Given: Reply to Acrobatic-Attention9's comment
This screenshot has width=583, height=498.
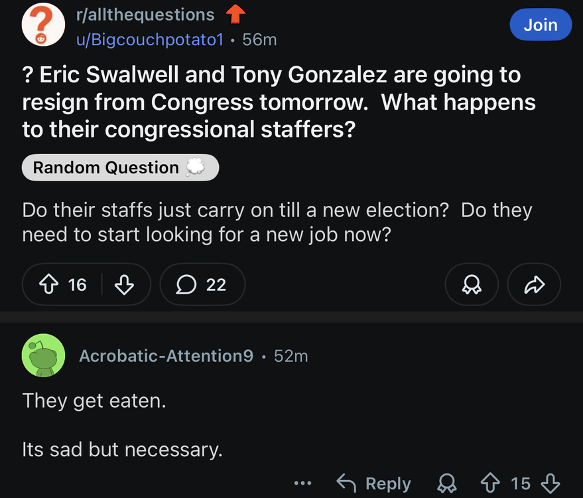Looking at the screenshot, I should tap(373, 483).
